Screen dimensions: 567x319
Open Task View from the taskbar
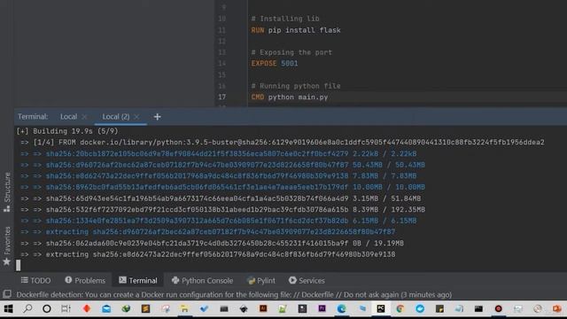tap(66, 309)
